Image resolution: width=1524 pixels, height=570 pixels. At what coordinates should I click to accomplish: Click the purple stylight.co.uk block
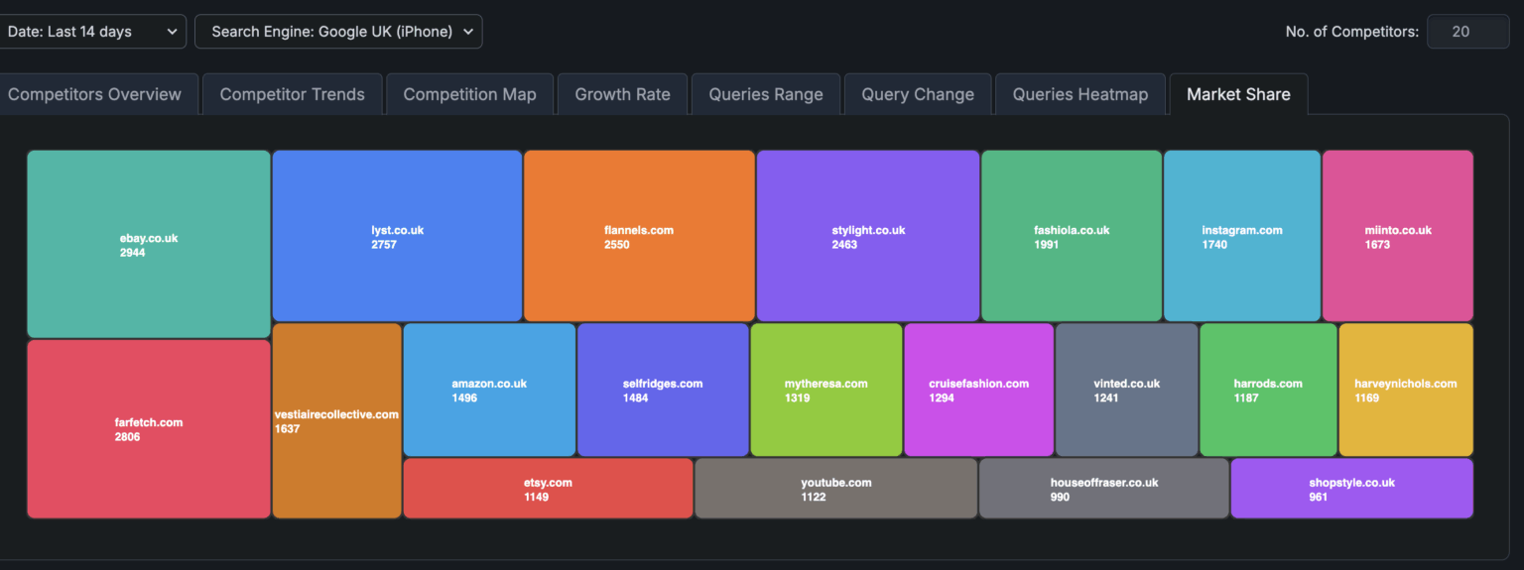(868, 236)
